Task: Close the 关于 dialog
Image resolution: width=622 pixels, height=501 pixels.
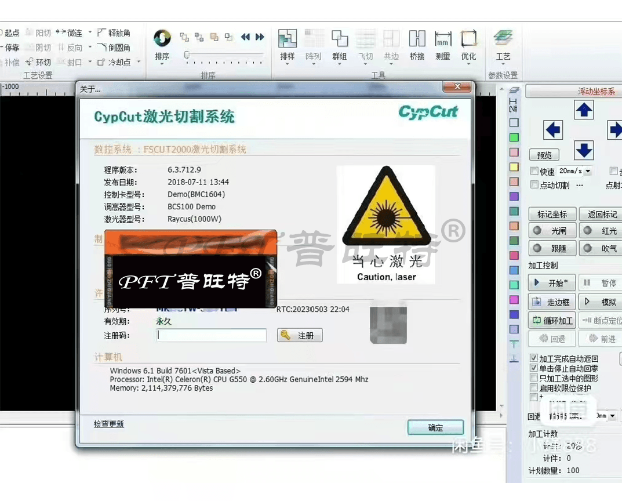Action: point(457,86)
